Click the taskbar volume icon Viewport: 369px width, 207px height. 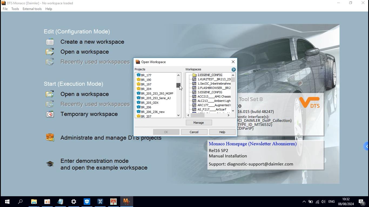point(323,202)
